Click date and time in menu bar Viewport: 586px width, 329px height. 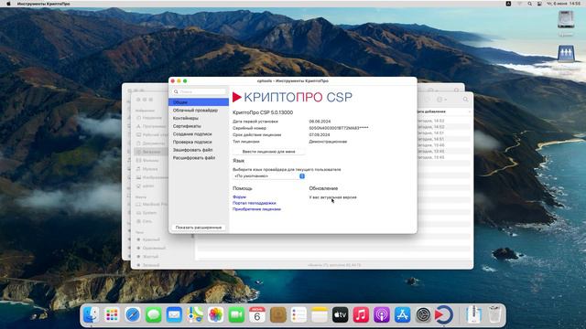(x=564, y=4)
